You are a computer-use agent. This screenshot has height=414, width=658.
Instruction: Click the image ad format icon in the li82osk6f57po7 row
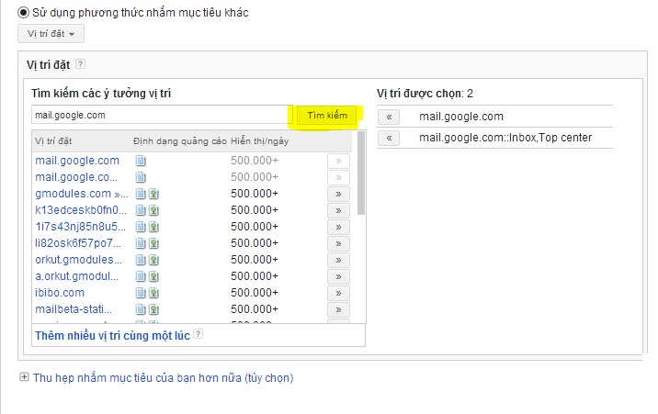coord(154,243)
